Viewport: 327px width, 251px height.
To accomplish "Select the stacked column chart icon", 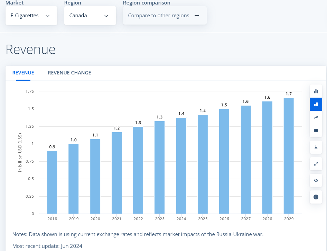I will (316, 104).
